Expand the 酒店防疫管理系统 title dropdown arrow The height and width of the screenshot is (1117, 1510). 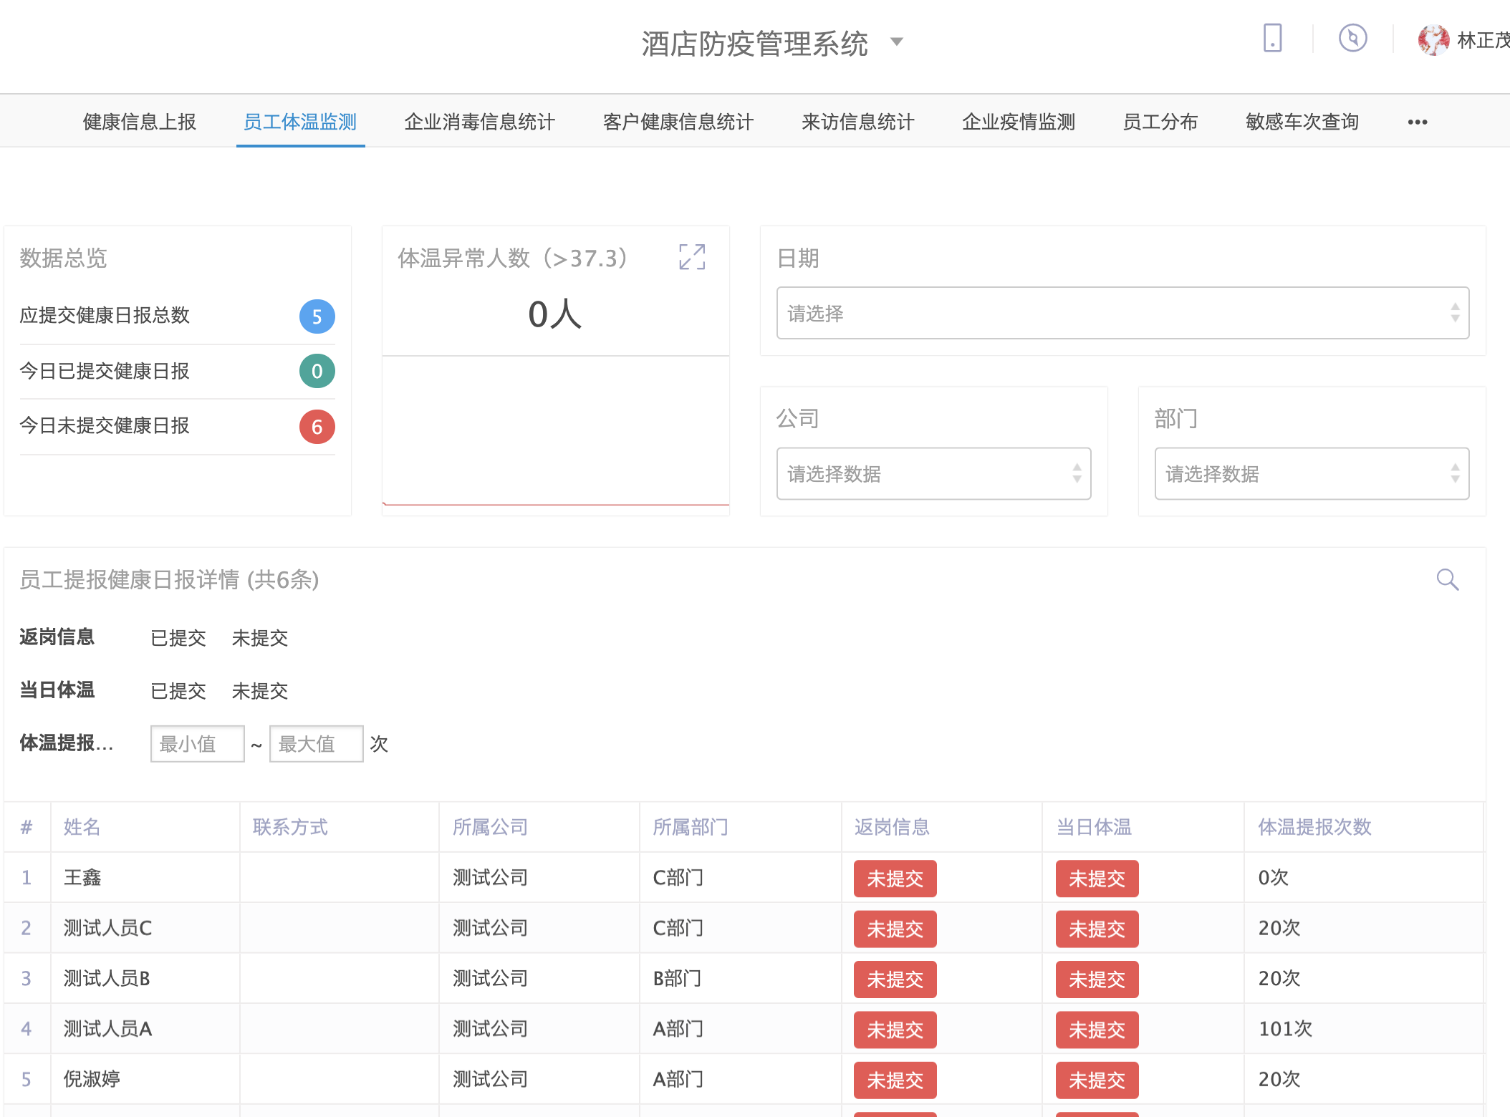coord(896,42)
